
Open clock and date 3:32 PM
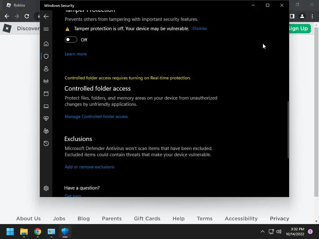point(295,232)
